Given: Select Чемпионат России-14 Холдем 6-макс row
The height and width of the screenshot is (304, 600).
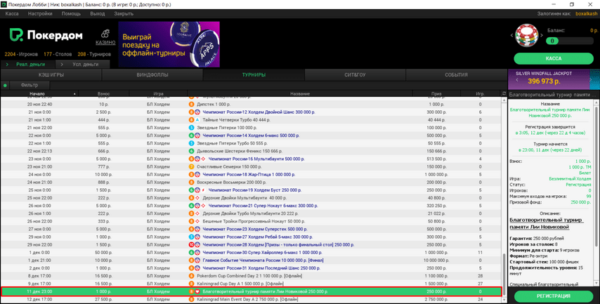Looking at the screenshot, I should pyautogui.click(x=251, y=136).
